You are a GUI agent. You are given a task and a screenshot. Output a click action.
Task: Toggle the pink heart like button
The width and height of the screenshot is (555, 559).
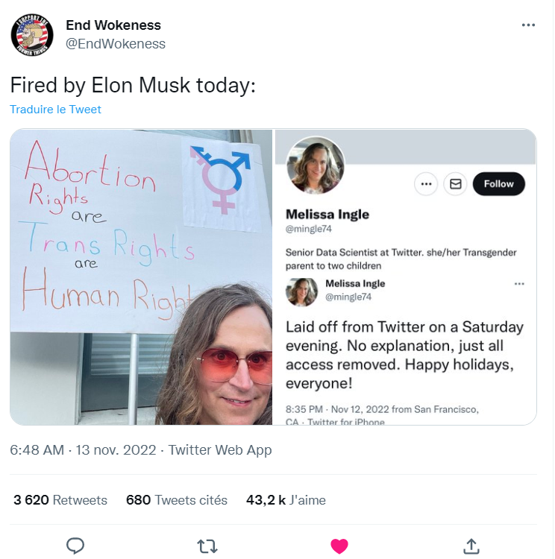339,546
